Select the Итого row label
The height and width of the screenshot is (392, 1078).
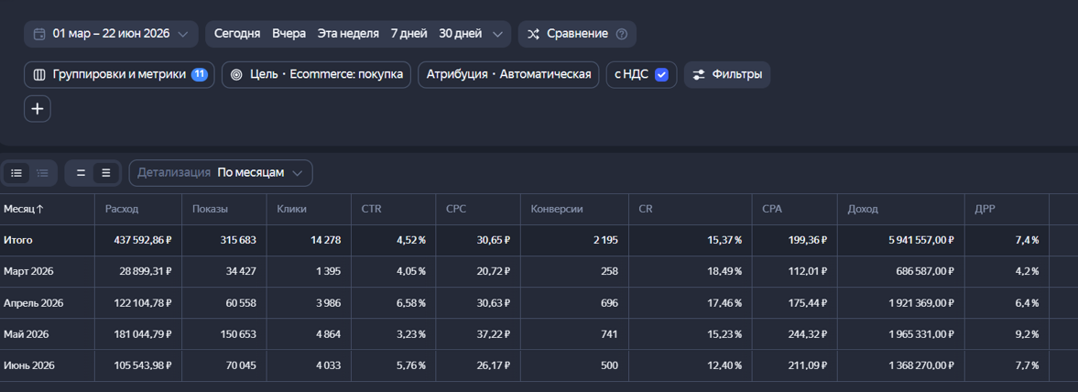[x=18, y=240]
